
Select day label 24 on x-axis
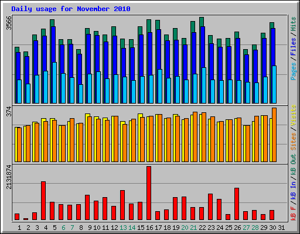point(220,228)
